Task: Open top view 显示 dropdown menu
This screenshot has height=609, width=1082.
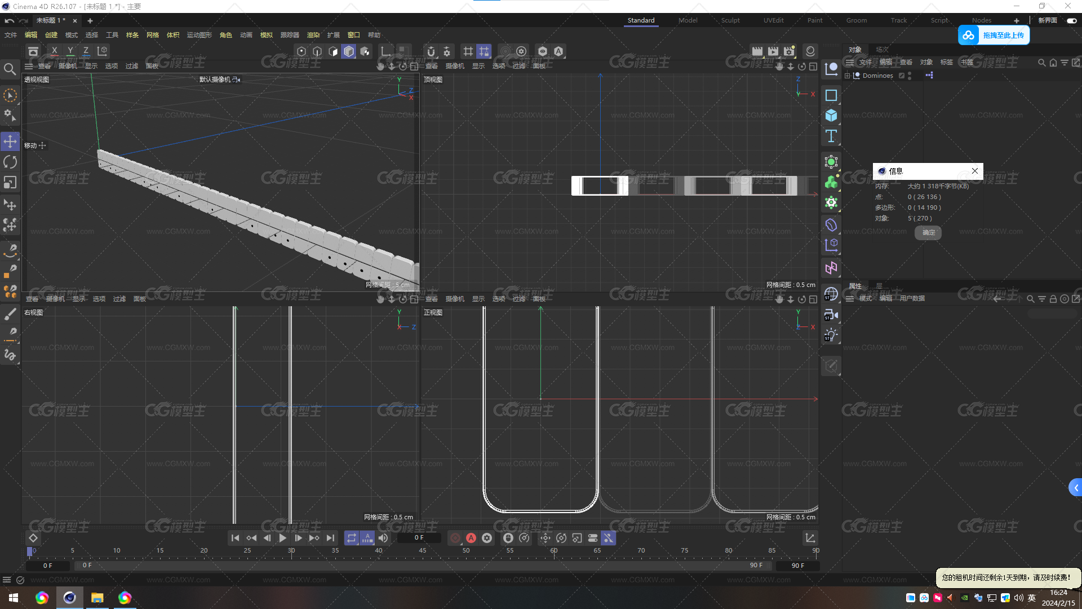Action: coord(478,66)
